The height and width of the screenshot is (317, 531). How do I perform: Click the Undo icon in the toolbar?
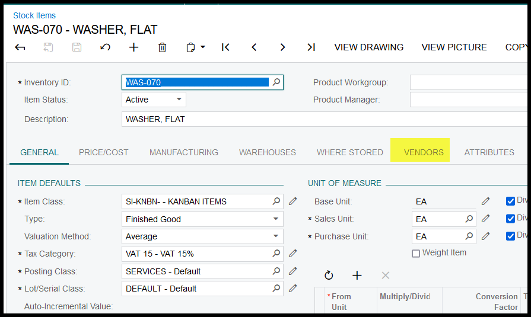[105, 47]
